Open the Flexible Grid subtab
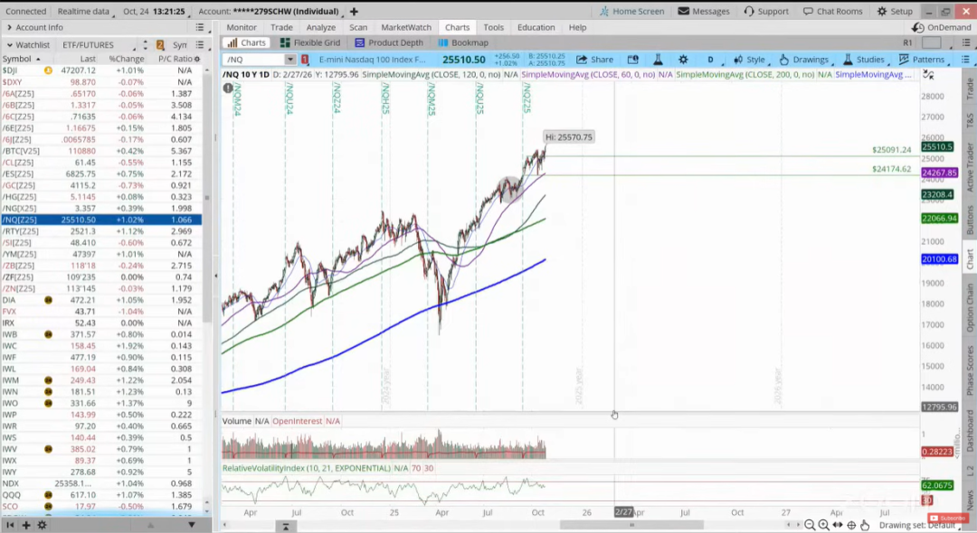Viewport: 977px width, 533px height. tap(310, 43)
